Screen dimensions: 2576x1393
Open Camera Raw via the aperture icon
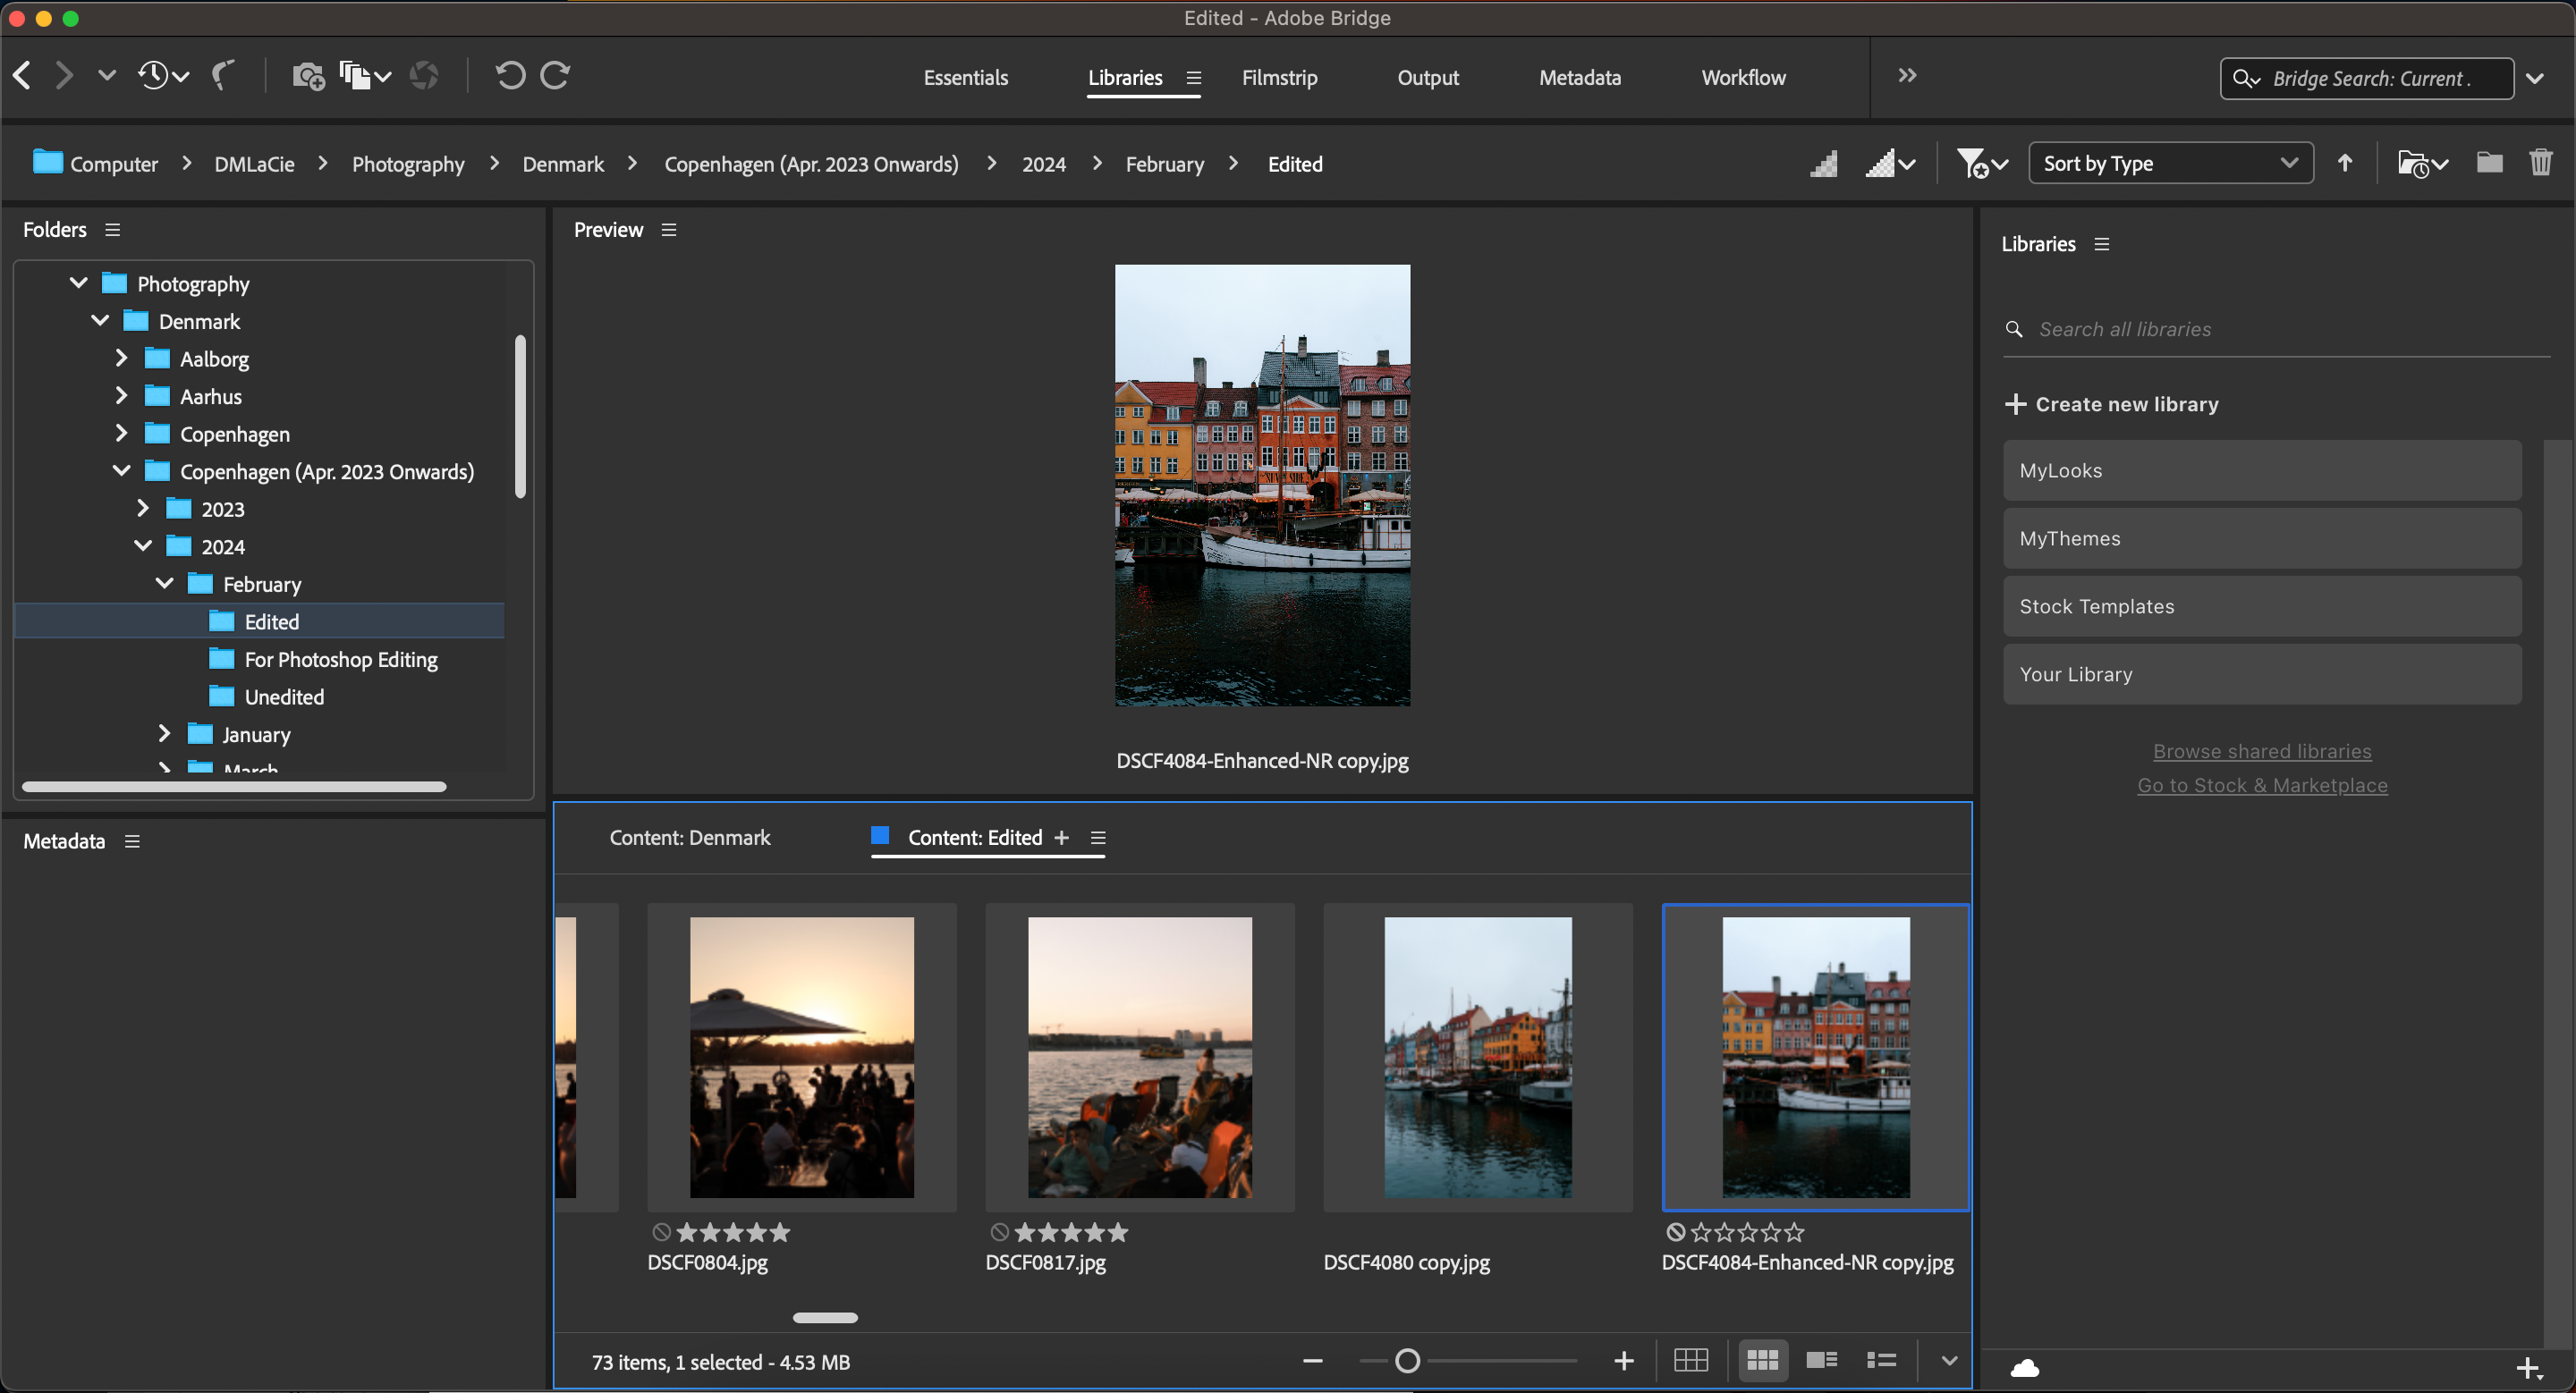(x=424, y=75)
